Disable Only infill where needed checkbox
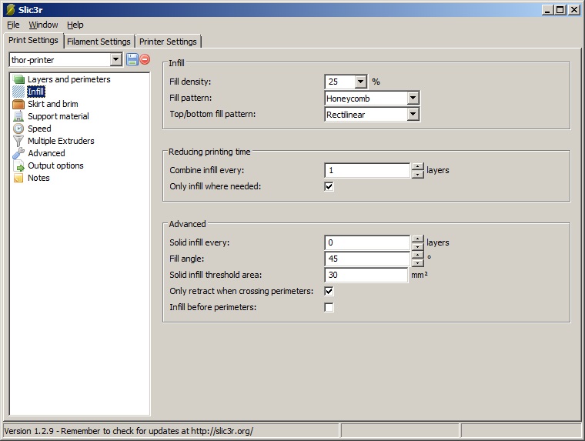The height and width of the screenshot is (441, 585). click(x=329, y=186)
